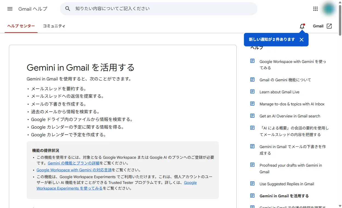Open the account profile avatar
Screen dimensions: 342x208
click(x=329, y=9)
